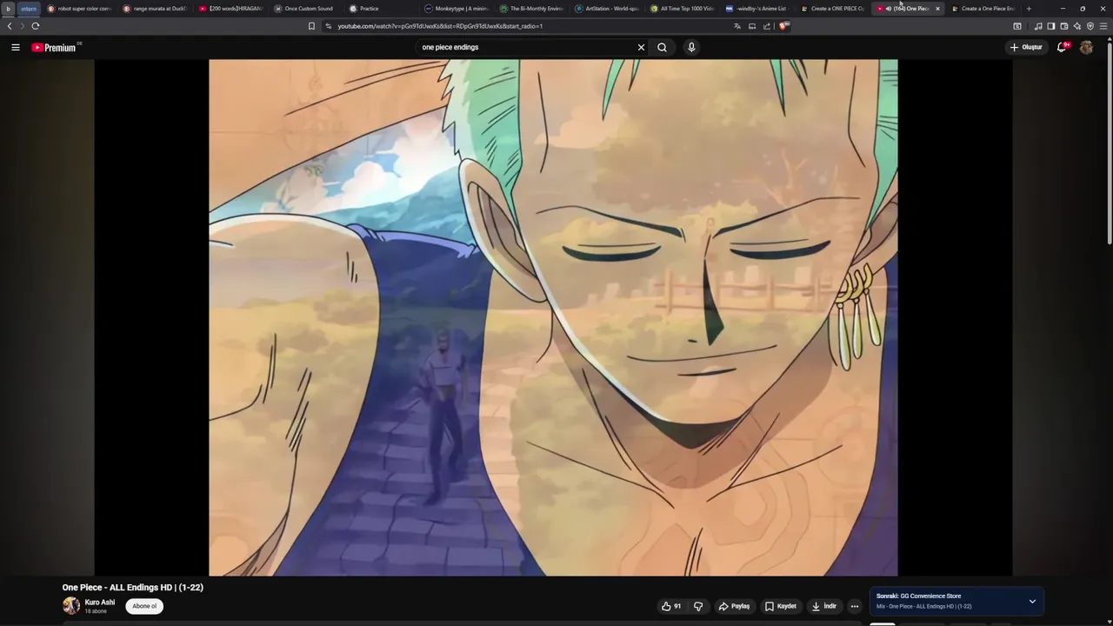The image size is (1113, 626).
Task: Switch to 'Practice' tab
Action: 382,9
